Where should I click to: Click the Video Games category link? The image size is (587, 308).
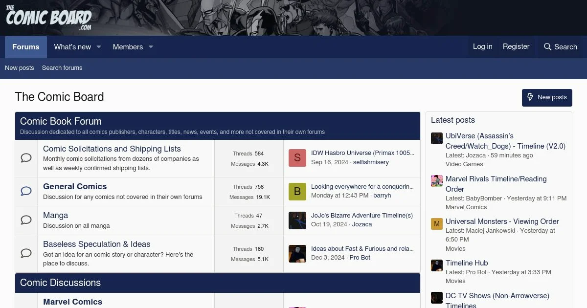pos(464,164)
